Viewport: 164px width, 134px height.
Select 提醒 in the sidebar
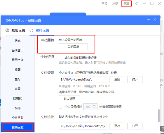click(x=17, y=70)
